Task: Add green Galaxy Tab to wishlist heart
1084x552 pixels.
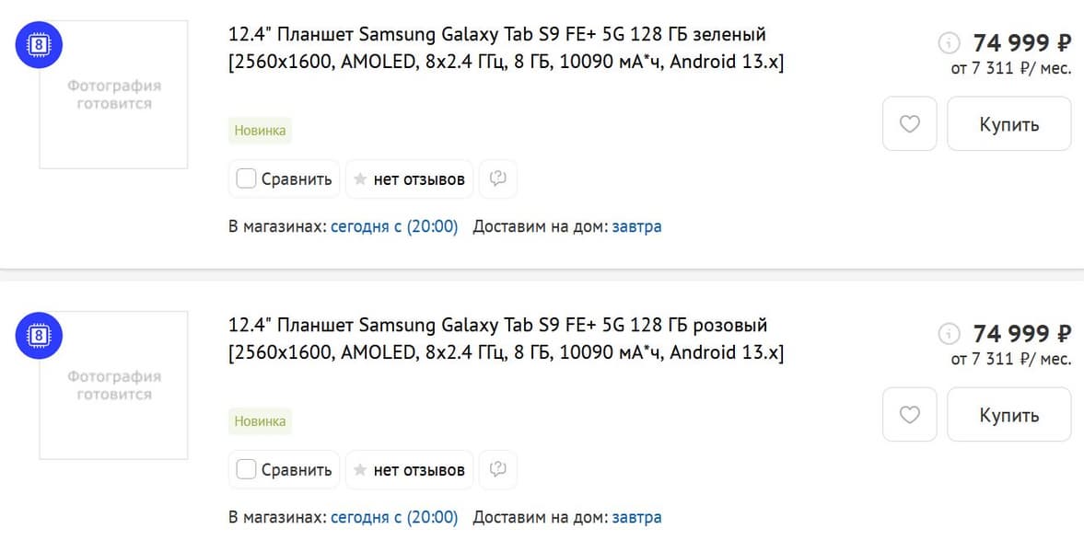Action: 909,124
